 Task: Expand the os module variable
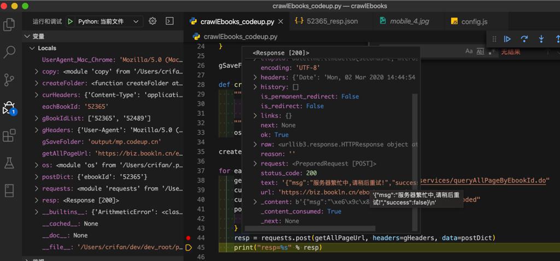coord(37,165)
